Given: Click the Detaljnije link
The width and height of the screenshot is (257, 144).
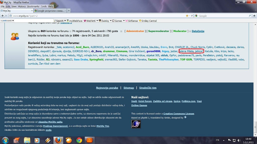Looking at the screenshot, I should click(x=198, y=31).
